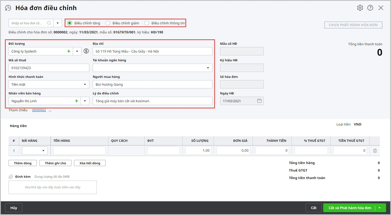391x215 pixels.
Task: Click the dollar sign icon beside Đối tượng
Action: coord(86,51)
